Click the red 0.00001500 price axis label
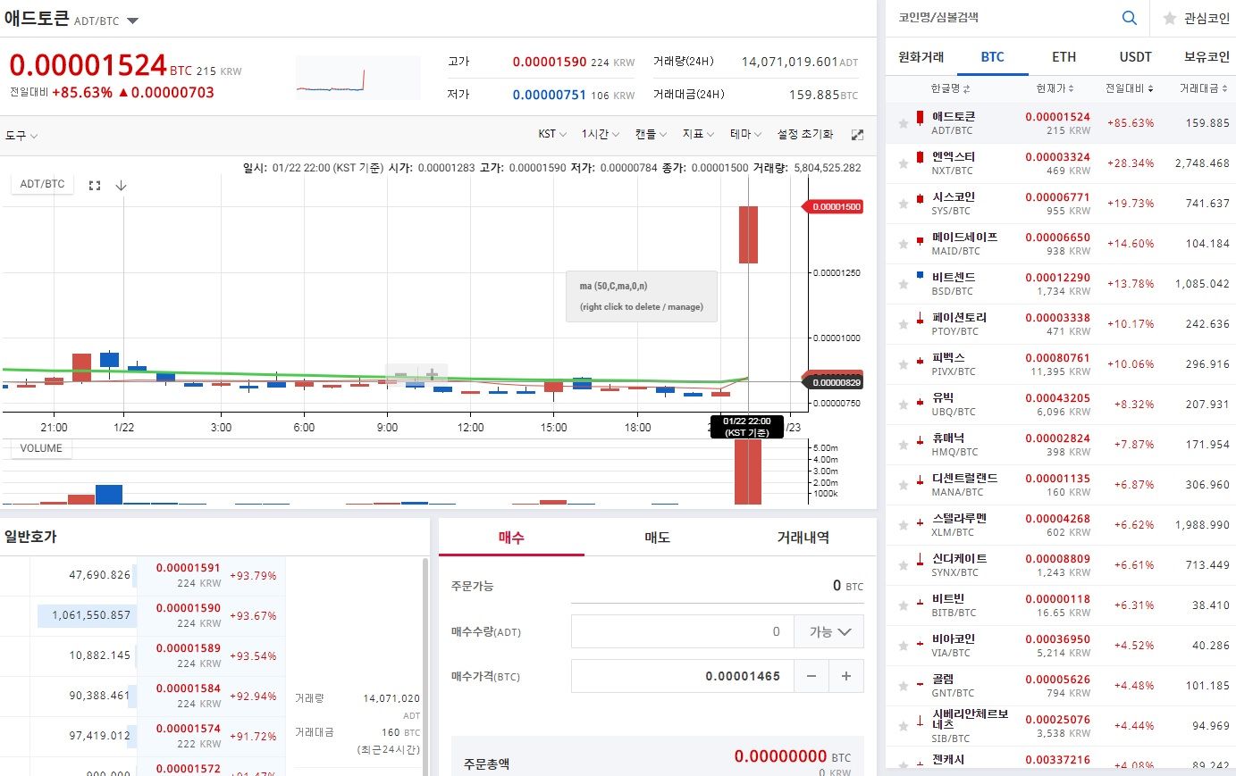Image resolution: width=1236 pixels, height=776 pixels. 835,206
